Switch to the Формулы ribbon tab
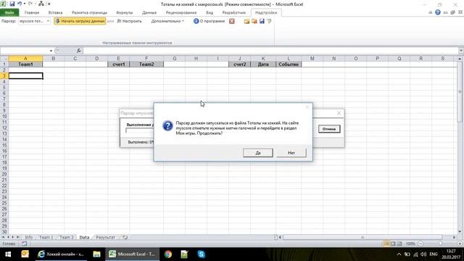 [124, 13]
